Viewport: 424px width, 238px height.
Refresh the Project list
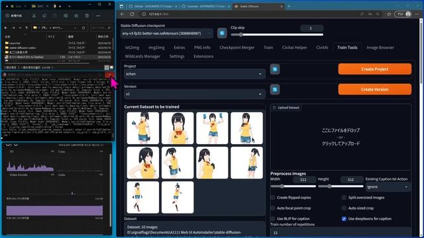275,69
